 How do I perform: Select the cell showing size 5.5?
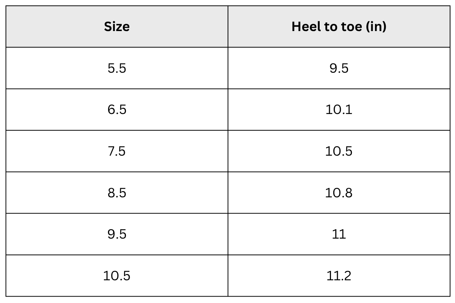pyautogui.click(x=117, y=68)
